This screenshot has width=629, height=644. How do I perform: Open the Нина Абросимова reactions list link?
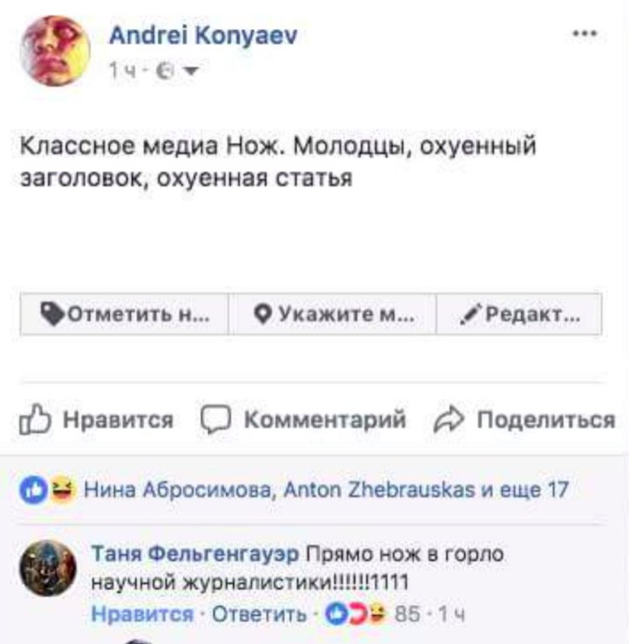[x=177, y=489]
